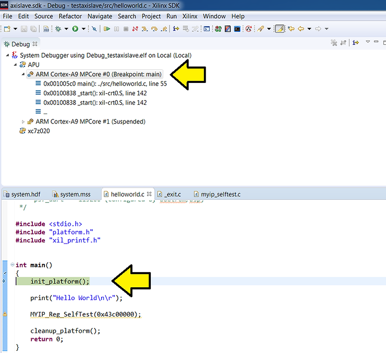Switch to the myip_selftest.c editor tab
Screen dimensions: 386x353
[217, 194]
